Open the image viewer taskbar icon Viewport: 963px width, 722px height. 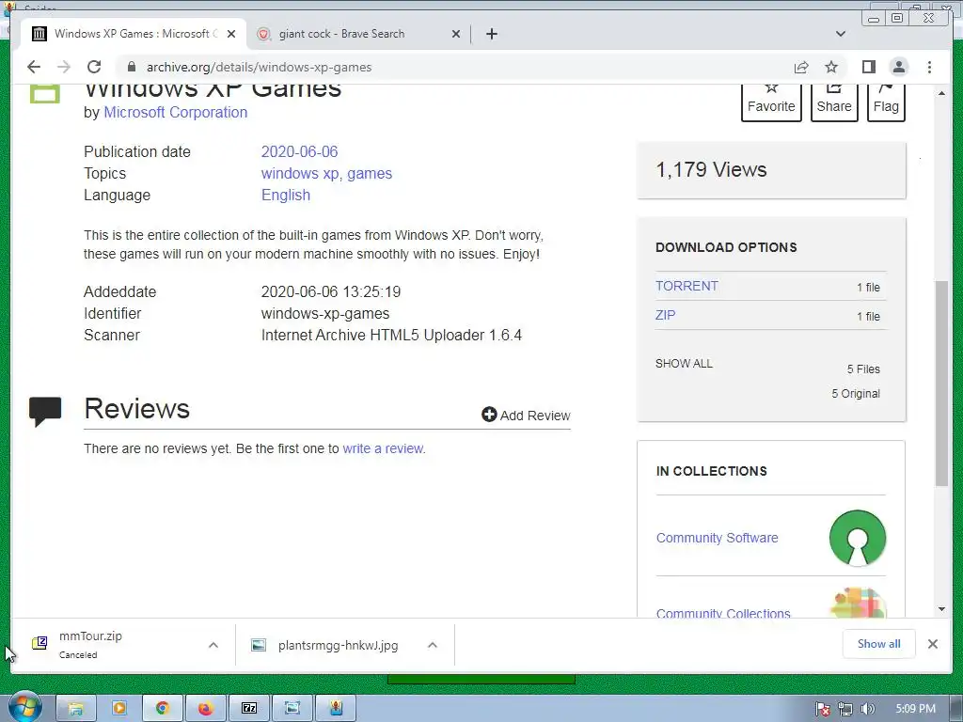292,709
